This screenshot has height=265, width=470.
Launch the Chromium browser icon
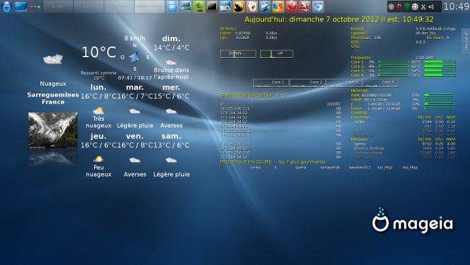318,7
